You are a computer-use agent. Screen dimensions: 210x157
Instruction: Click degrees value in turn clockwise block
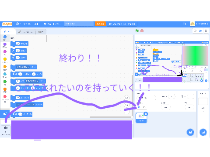(x=17, y=51)
